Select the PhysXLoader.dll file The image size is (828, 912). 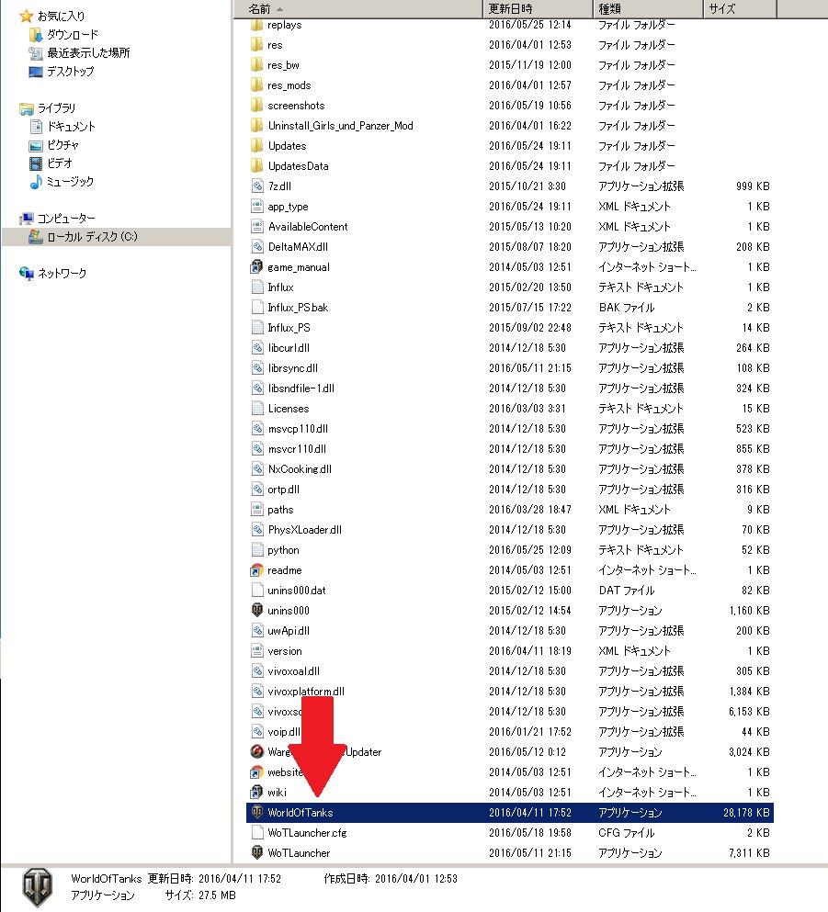(x=304, y=530)
